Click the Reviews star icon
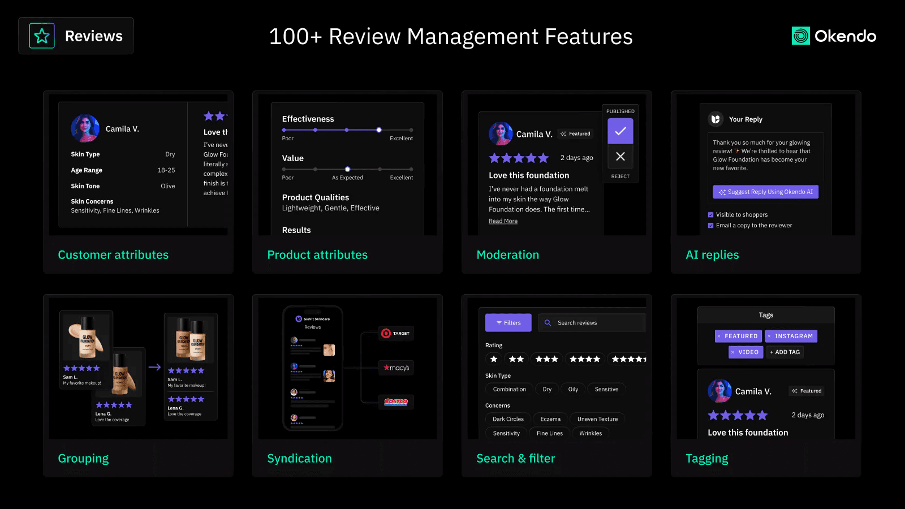The height and width of the screenshot is (509, 905). (x=42, y=36)
